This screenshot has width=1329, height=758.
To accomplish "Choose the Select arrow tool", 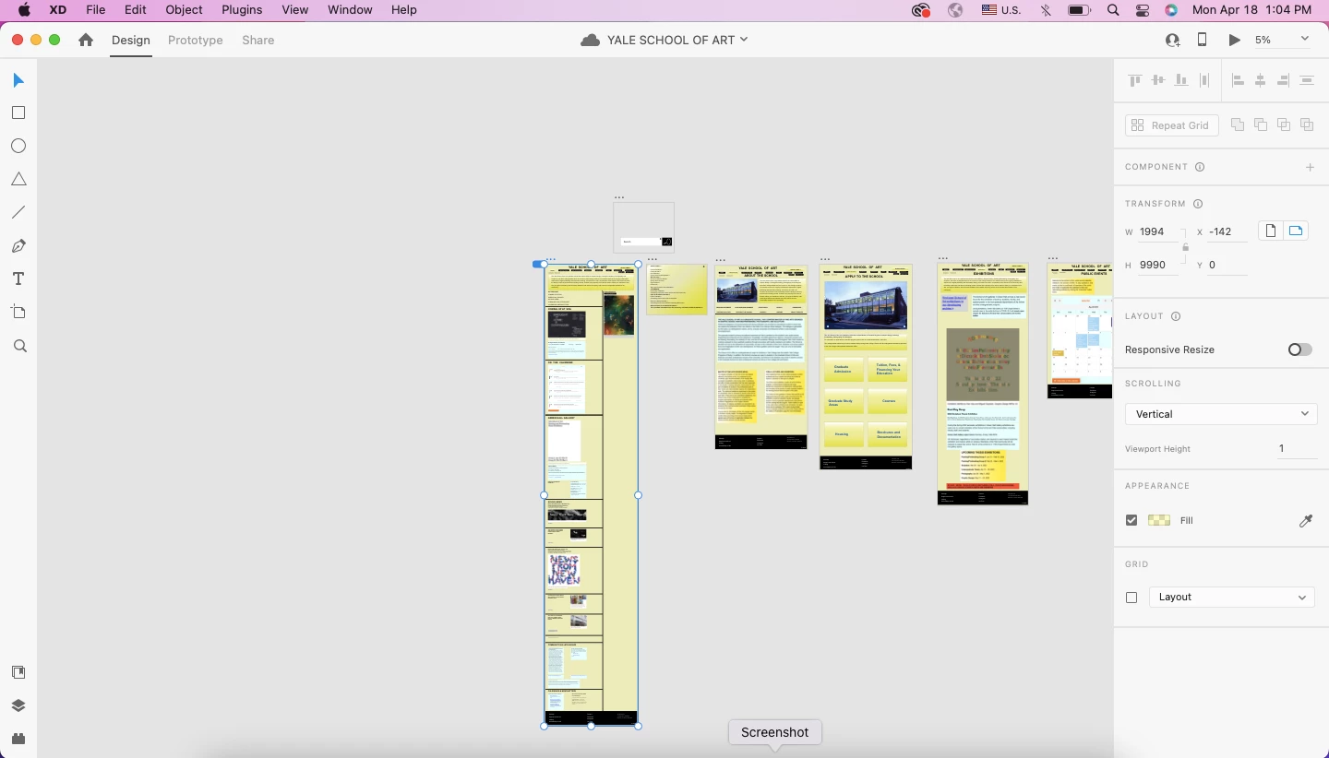I will tap(18, 81).
